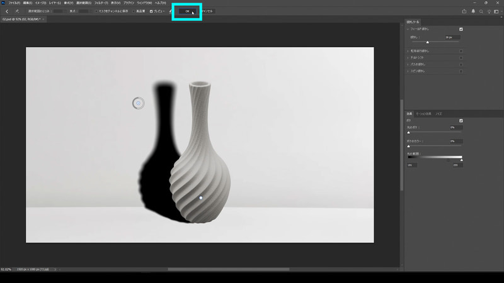Open notifications bell icon

point(473,11)
